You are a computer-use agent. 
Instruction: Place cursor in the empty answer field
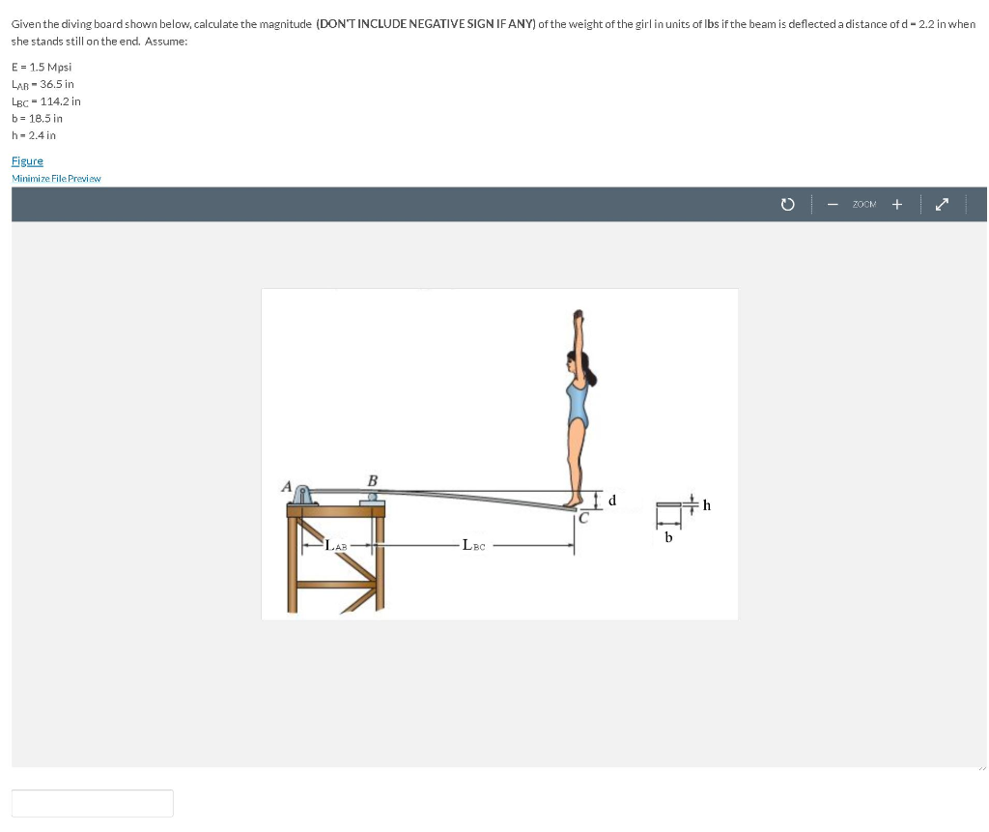(92, 803)
